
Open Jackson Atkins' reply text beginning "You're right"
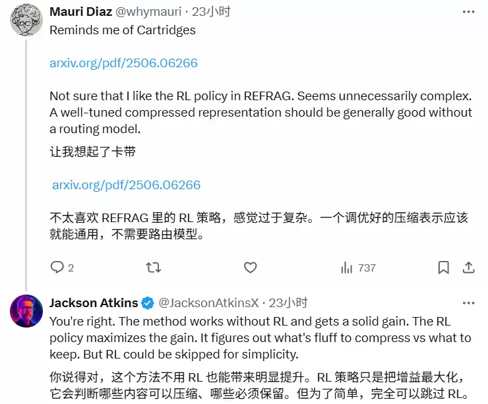pos(260,337)
